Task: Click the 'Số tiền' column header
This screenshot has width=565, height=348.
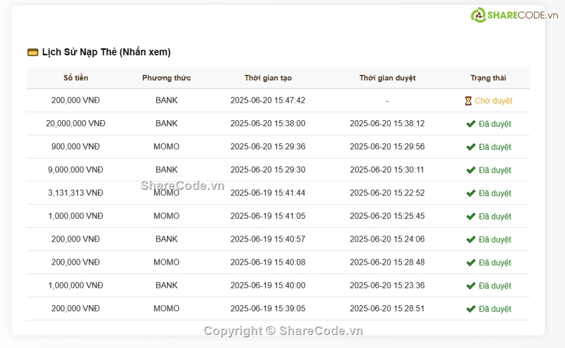Action: [x=76, y=78]
